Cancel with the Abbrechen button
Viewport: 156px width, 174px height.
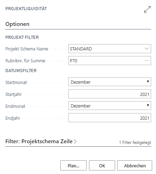tap(135, 166)
